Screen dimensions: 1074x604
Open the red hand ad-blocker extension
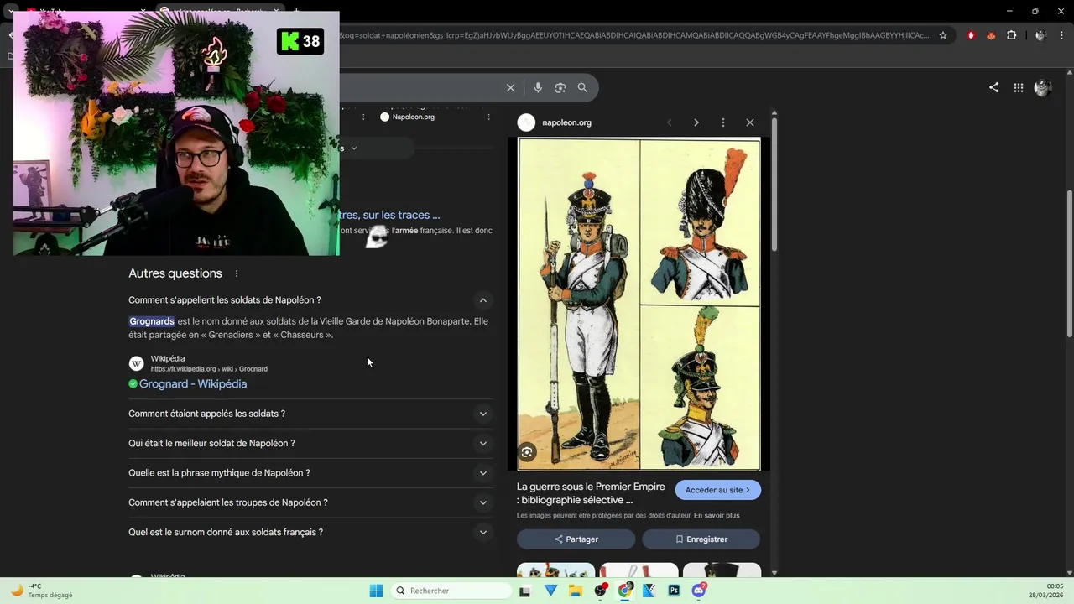971,35
